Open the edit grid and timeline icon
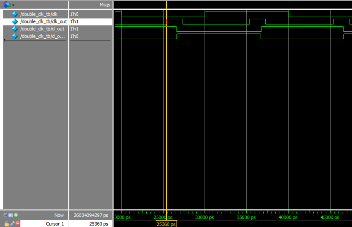The width and height of the screenshot is (352, 227). pyautogui.click(x=11, y=215)
